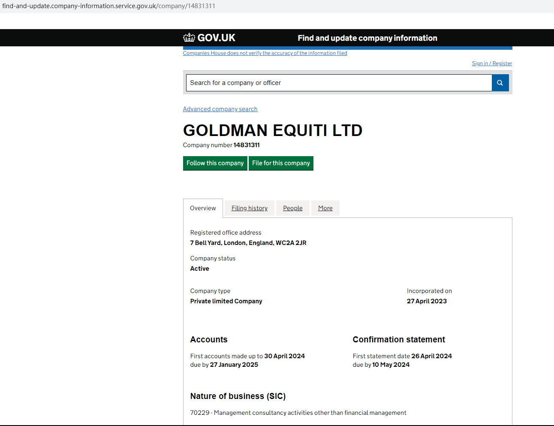Click the GOLDMAN EQUITI LTD heading
554x426 pixels.
pos(273,130)
